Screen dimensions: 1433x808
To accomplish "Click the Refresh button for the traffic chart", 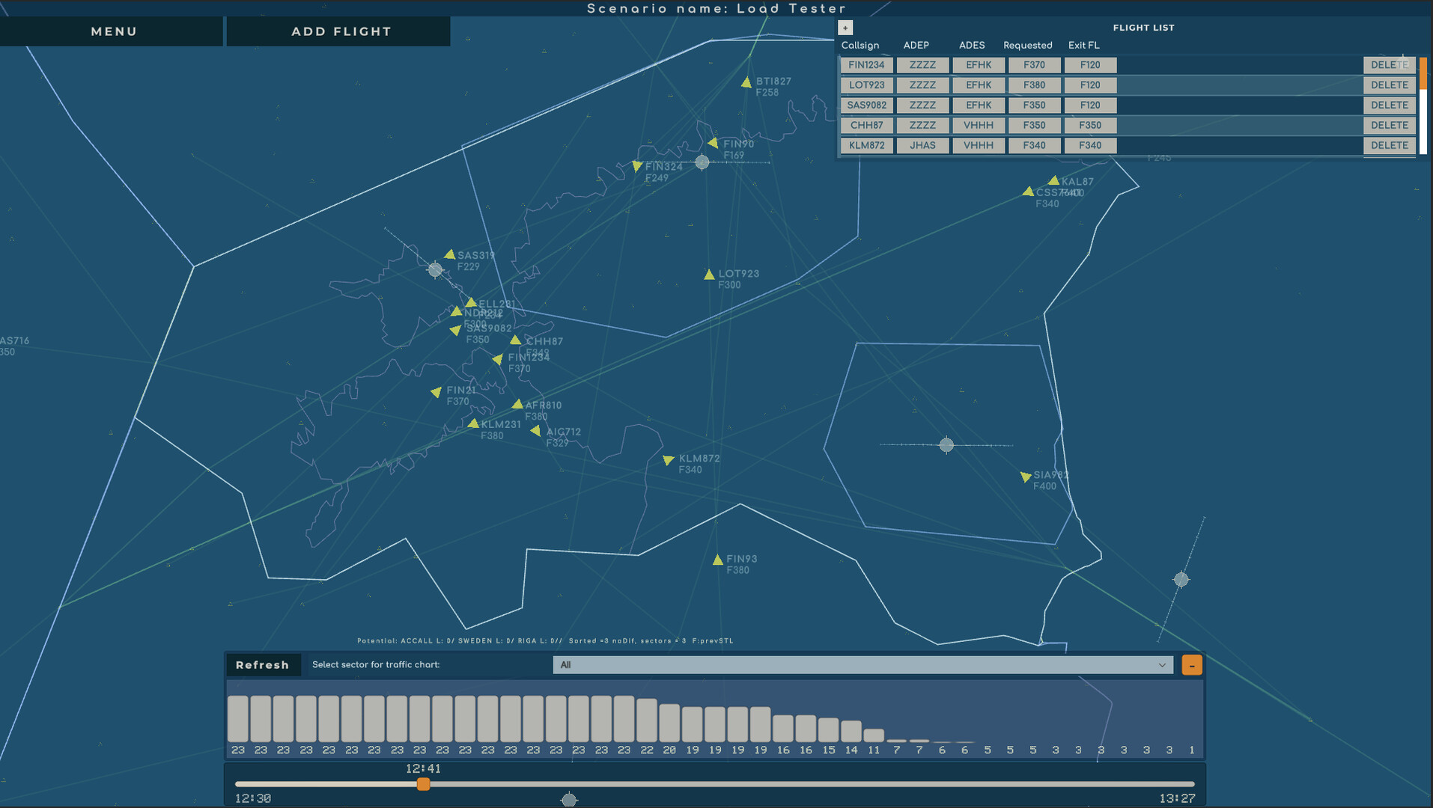I will 264,664.
